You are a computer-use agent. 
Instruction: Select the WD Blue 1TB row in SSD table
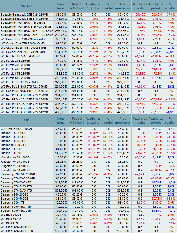[x=9, y=223]
